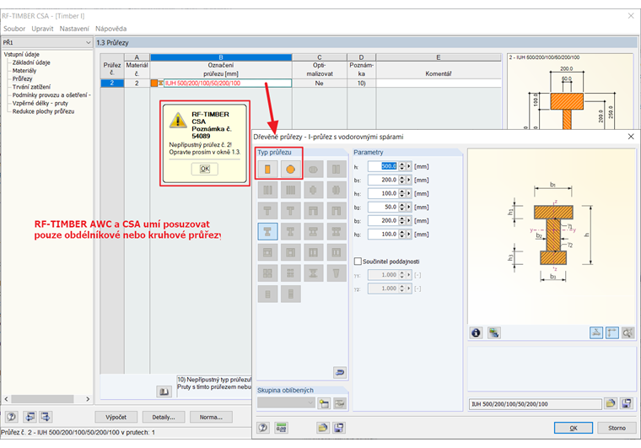
Task: Click the h parameter input field 500.0
Action: [383, 166]
